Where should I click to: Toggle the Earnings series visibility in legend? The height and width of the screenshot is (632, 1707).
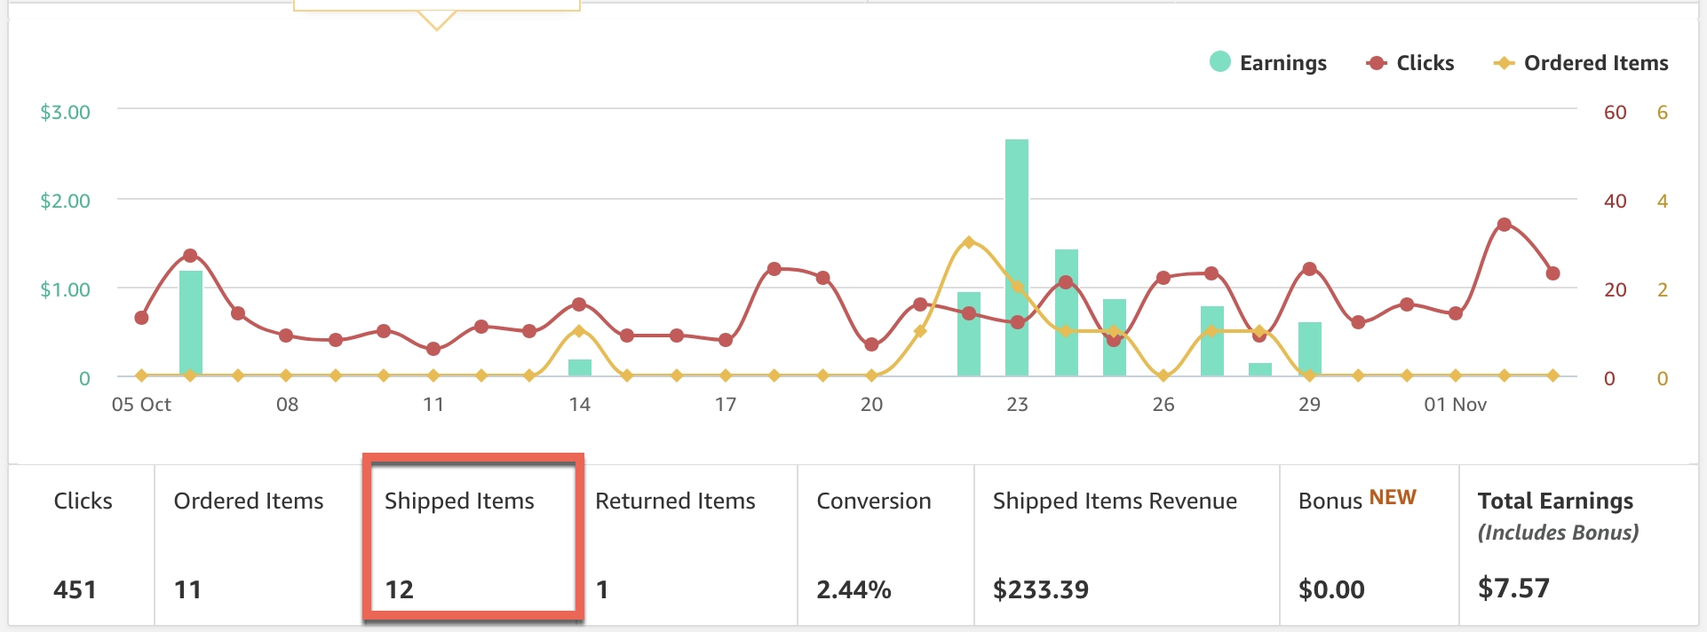coord(1268,62)
